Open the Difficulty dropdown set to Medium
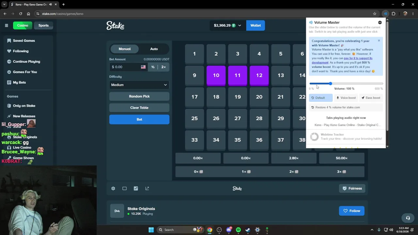The height and width of the screenshot is (235, 418). 139,85
